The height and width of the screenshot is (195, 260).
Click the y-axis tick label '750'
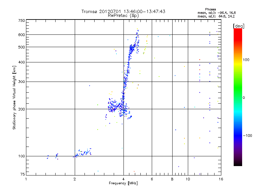coord(21,20)
